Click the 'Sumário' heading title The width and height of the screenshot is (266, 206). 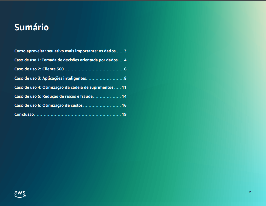[32, 28]
